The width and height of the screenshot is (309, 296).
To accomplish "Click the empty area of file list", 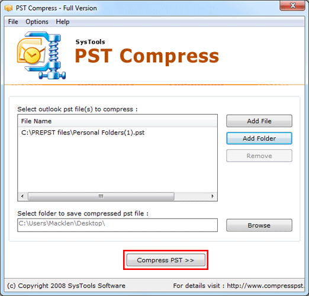I will coord(117,165).
